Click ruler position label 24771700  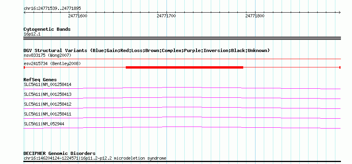[x=167, y=16]
